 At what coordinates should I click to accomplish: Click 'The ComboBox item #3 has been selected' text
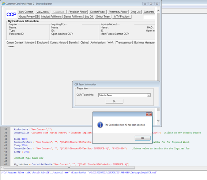pyautogui.click(x=125, y=125)
